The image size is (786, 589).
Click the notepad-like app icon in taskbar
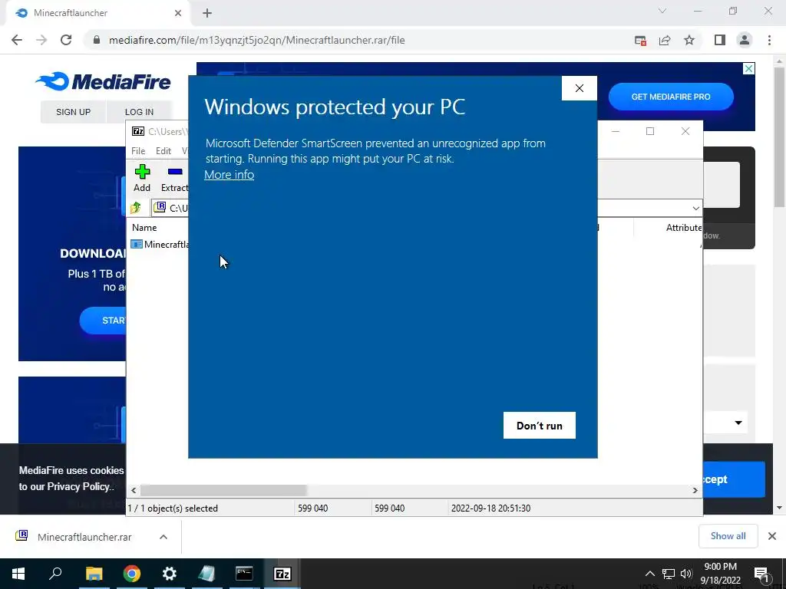206,574
